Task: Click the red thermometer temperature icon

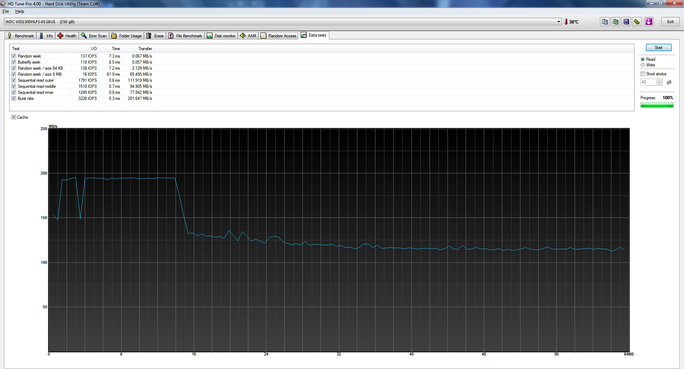Action: (x=566, y=22)
